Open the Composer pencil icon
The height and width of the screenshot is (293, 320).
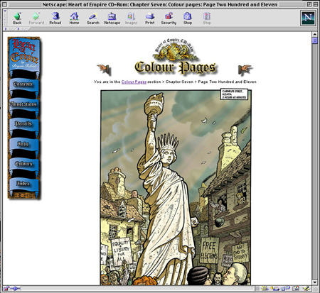pos(306,289)
